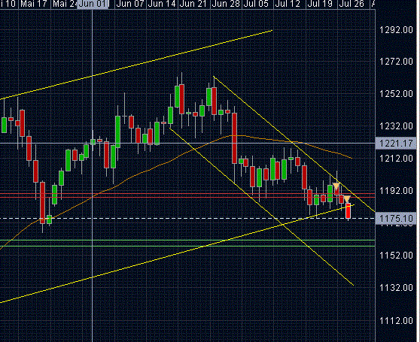Click the 1132.00 price axis label

pyautogui.click(x=396, y=288)
